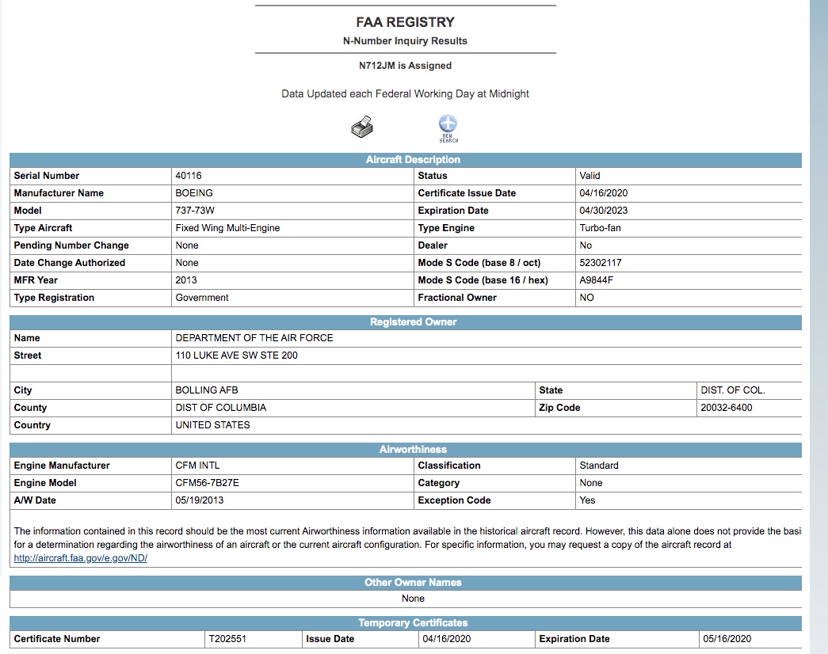Viewport: 828px width, 654px height.
Task: Click the owner name DEPARTMENT OF THE AIR FORCE
Action: [254, 338]
